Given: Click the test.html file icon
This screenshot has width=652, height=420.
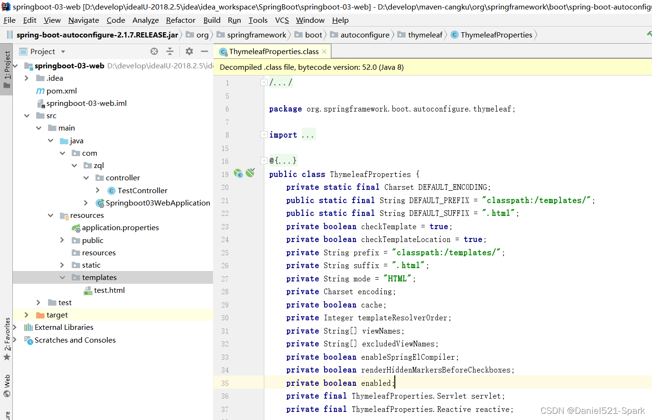Looking at the screenshot, I should click(x=88, y=290).
